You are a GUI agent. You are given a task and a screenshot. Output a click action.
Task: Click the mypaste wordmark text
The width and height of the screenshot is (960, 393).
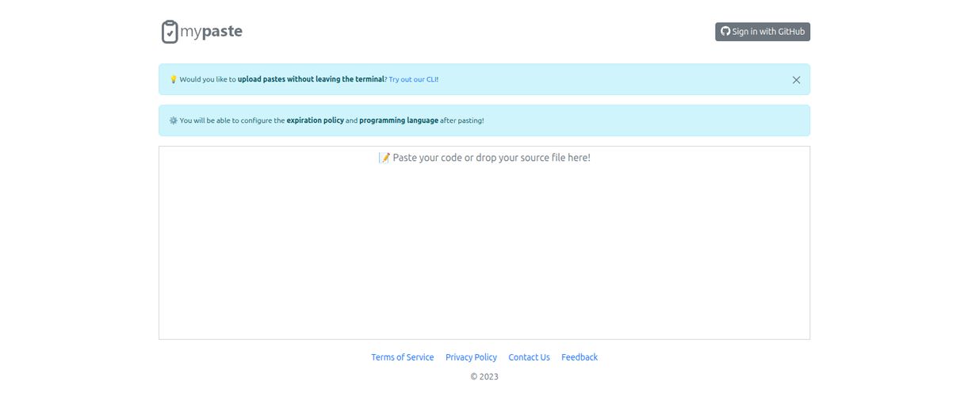[x=212, y=32]
